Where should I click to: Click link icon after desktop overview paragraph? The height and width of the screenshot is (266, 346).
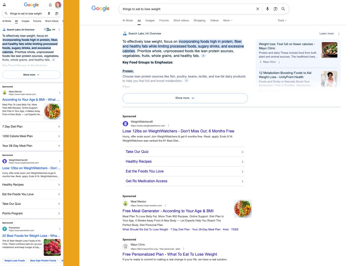(203, 56)
